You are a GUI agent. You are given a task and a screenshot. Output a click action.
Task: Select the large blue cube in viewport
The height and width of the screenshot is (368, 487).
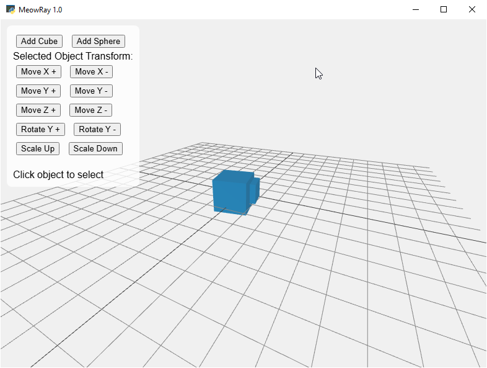(x=231, y=194)
